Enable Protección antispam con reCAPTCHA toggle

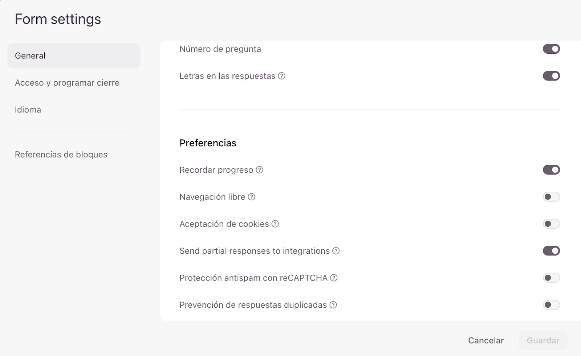coord(551,278)
